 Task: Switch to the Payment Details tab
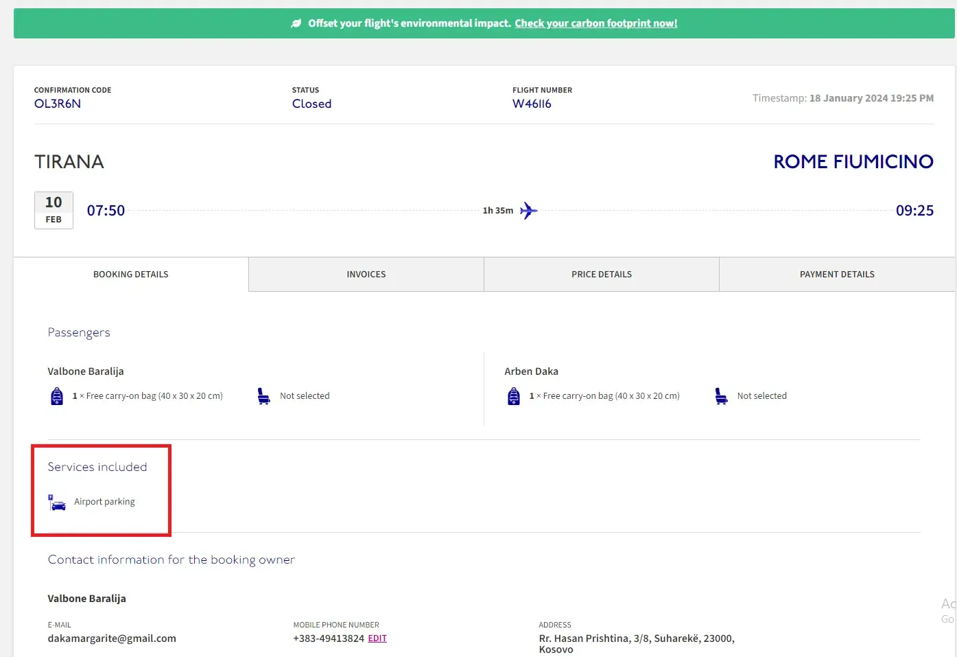[837, 275]
